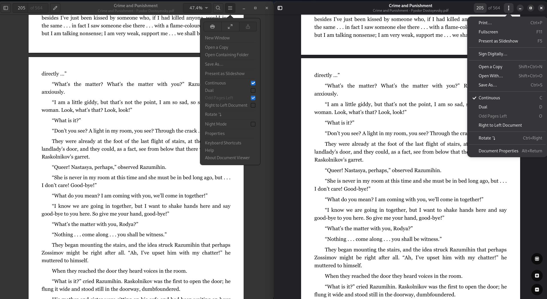Click the fullscreen expand icon in the popover
This screenshot has width=547, height=299.
coord(230,26)
